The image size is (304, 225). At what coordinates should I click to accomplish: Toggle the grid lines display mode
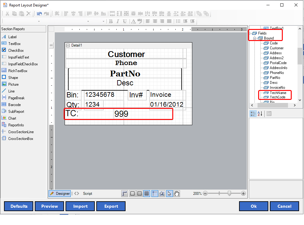point(147,194)
